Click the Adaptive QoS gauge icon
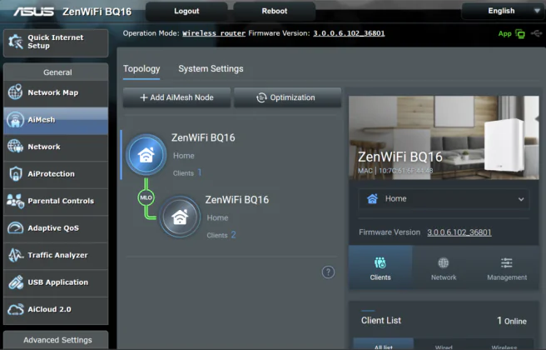546x350 pixels. (15, 228)
